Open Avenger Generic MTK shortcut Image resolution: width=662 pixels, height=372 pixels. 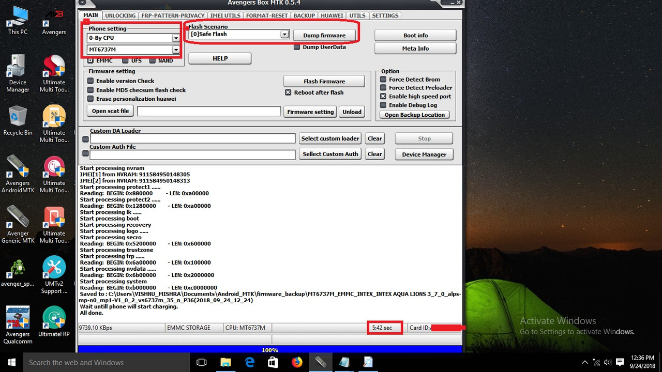[18, 225]
